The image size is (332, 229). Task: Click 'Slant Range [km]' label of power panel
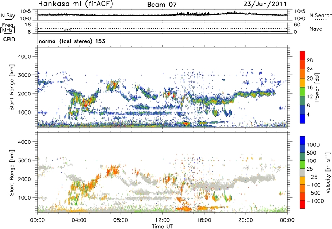click(12, 88)
